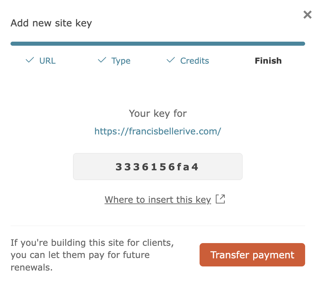Click the 'Add new site key' title
The image size is (317, 281).
tap(51, 23)
